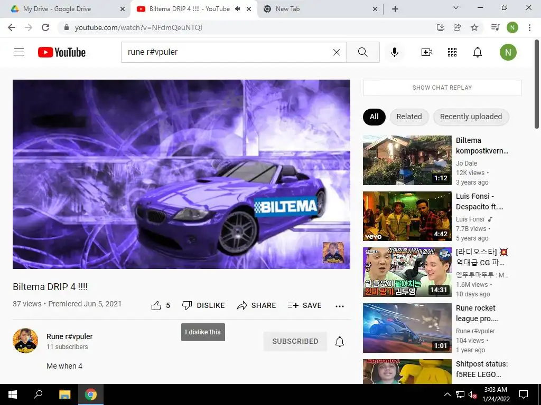Viewport: 541px width, 405px height.
Task: Open the account avatar N menu
Action: [x=508, y=52]
